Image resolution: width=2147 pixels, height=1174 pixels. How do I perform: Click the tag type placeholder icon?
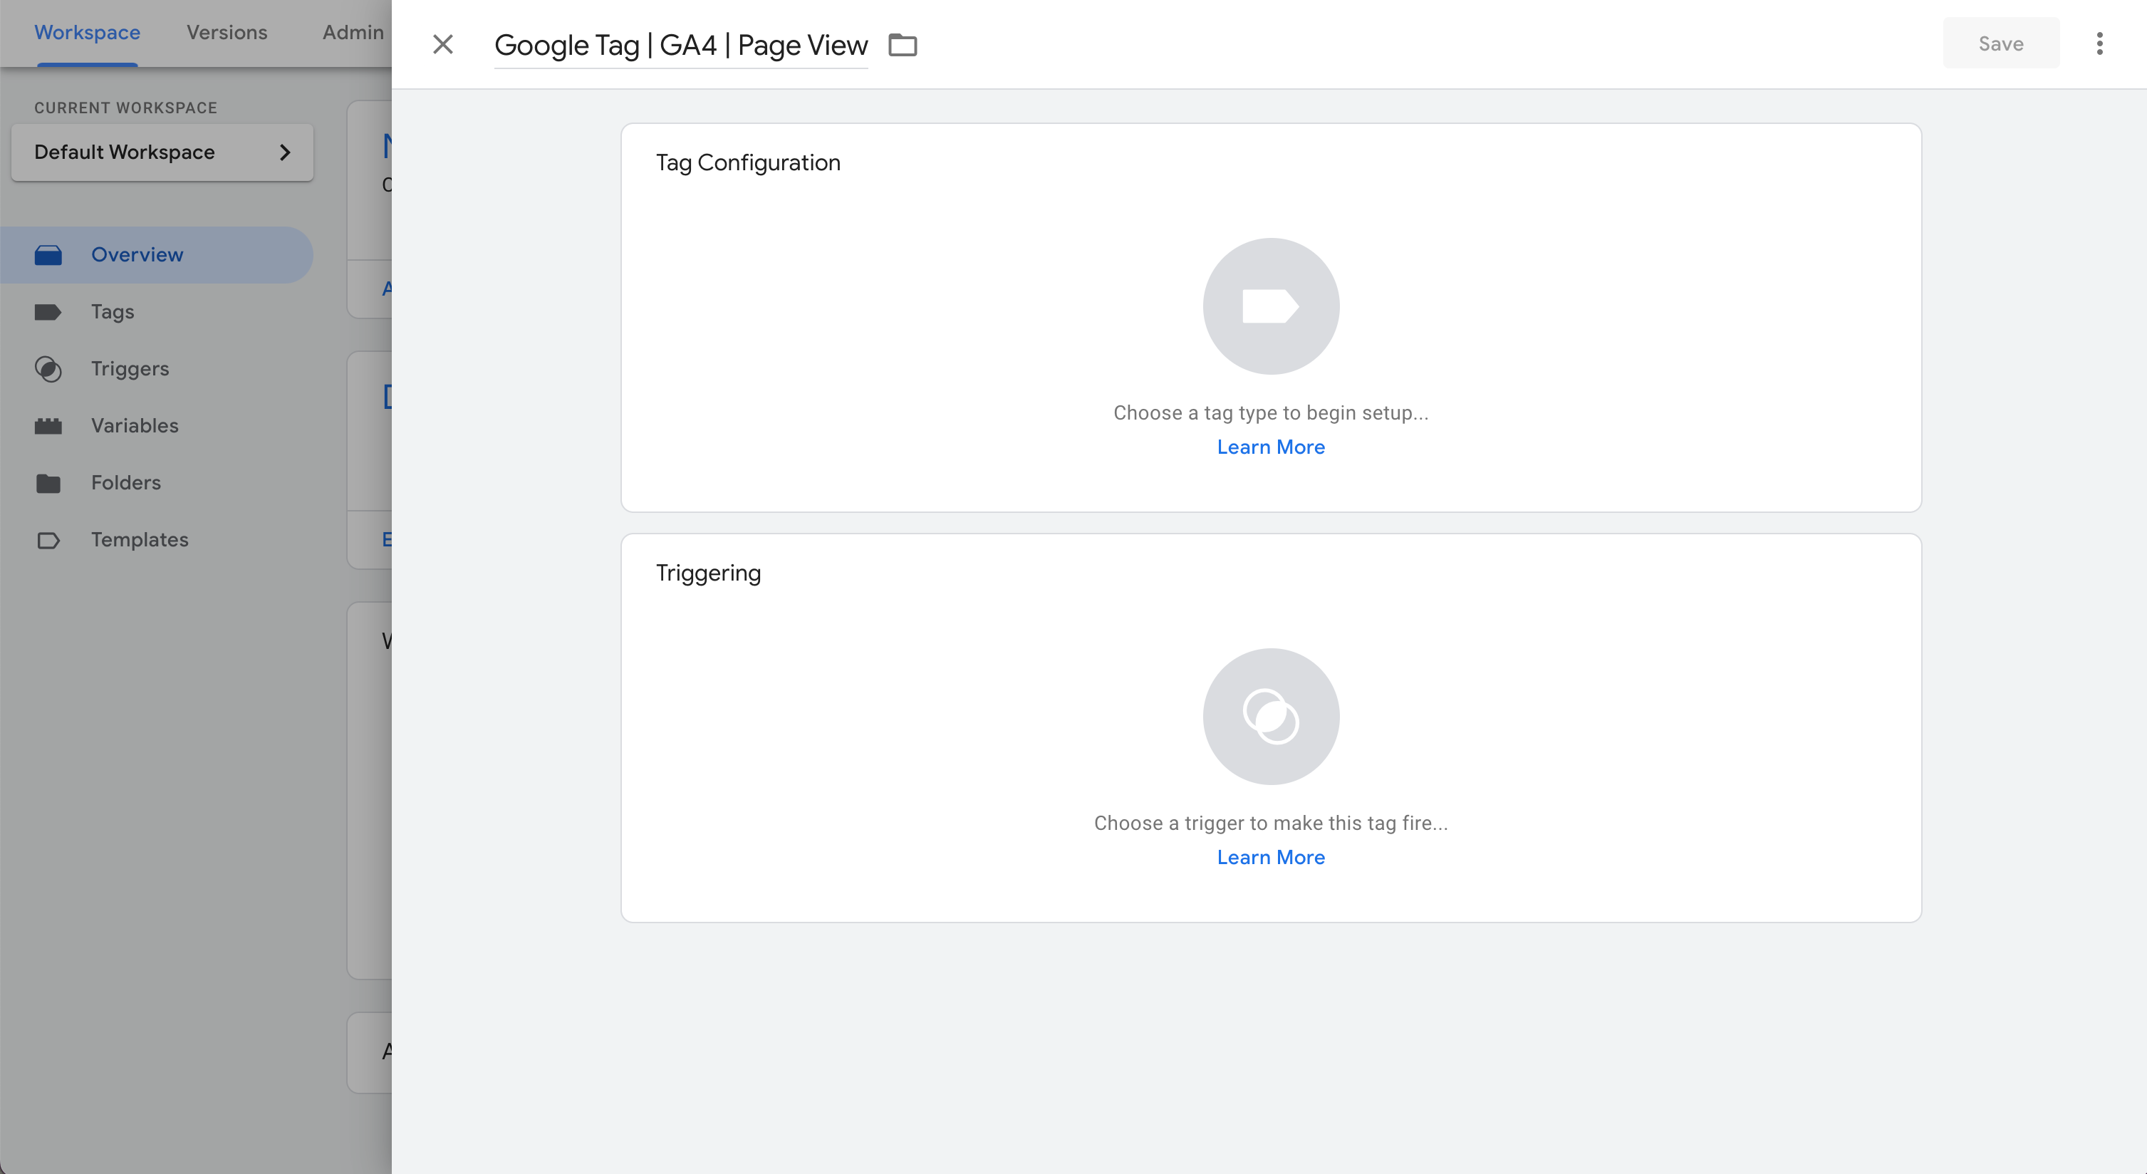[x=1271, y=306]
